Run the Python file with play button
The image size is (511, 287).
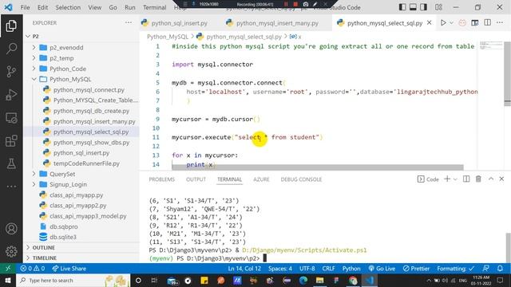click(x=443, y=23)
